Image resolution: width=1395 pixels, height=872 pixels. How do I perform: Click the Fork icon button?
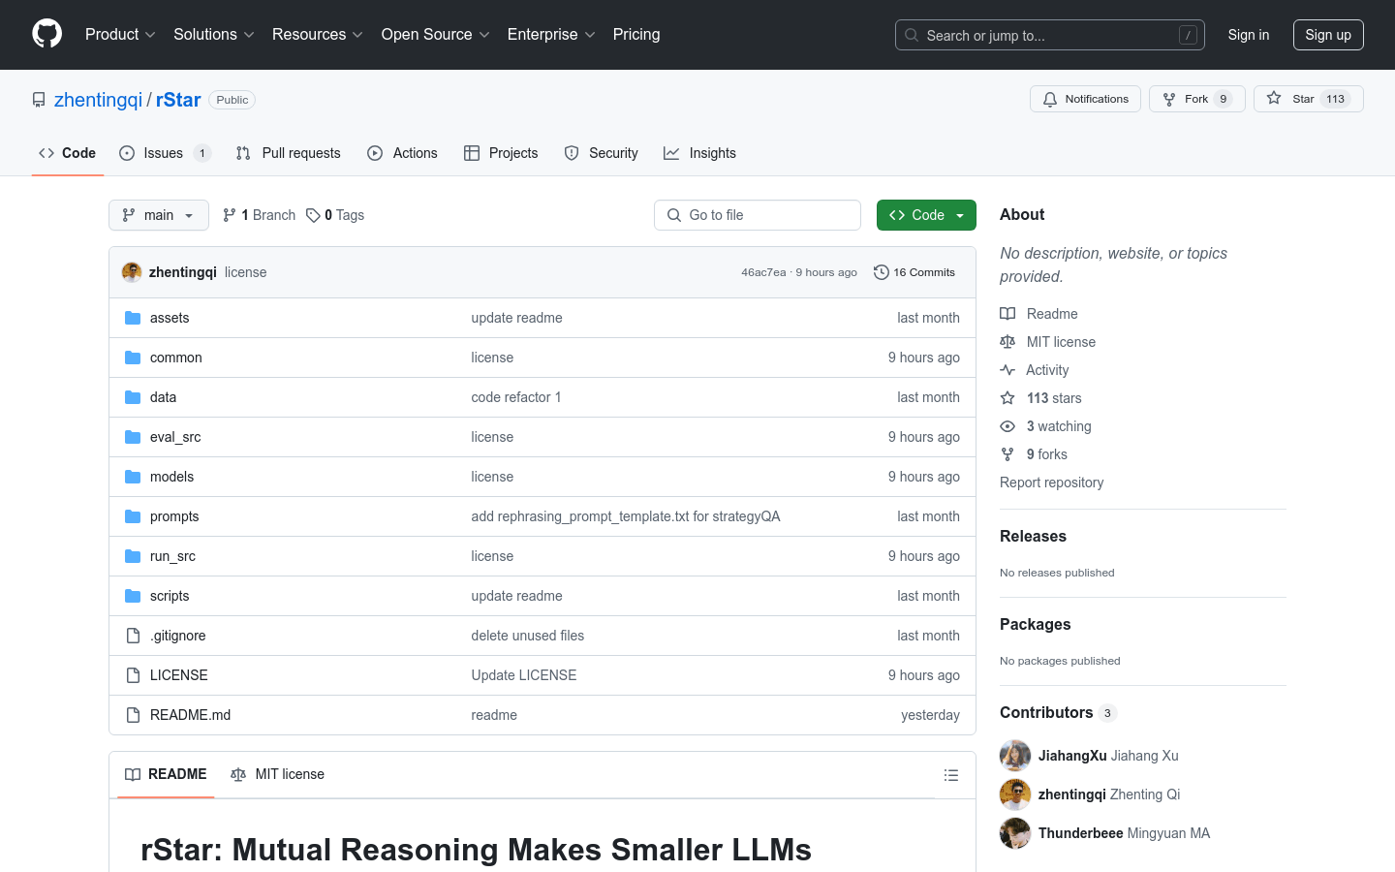pos(1169,99)
